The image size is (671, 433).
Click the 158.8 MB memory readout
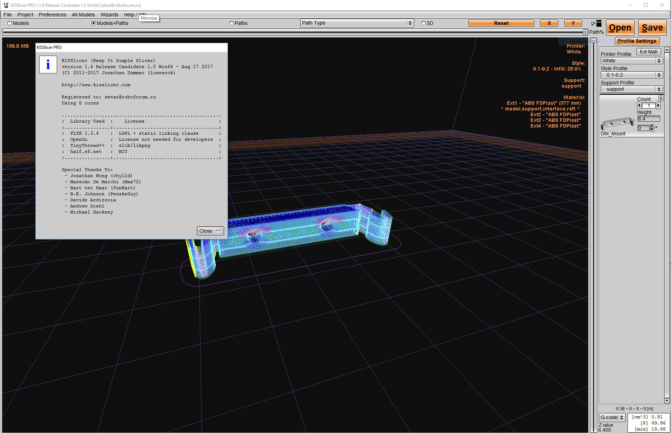pyautogui.click(x=17, y=46)
